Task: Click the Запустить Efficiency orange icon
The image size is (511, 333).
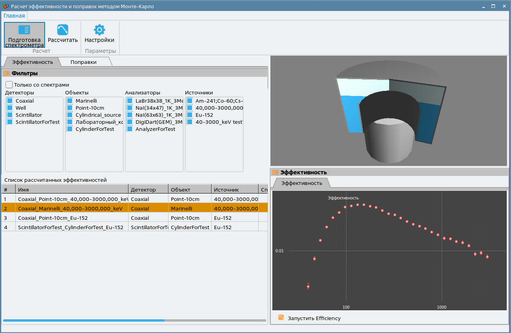Action: (281, 318)
